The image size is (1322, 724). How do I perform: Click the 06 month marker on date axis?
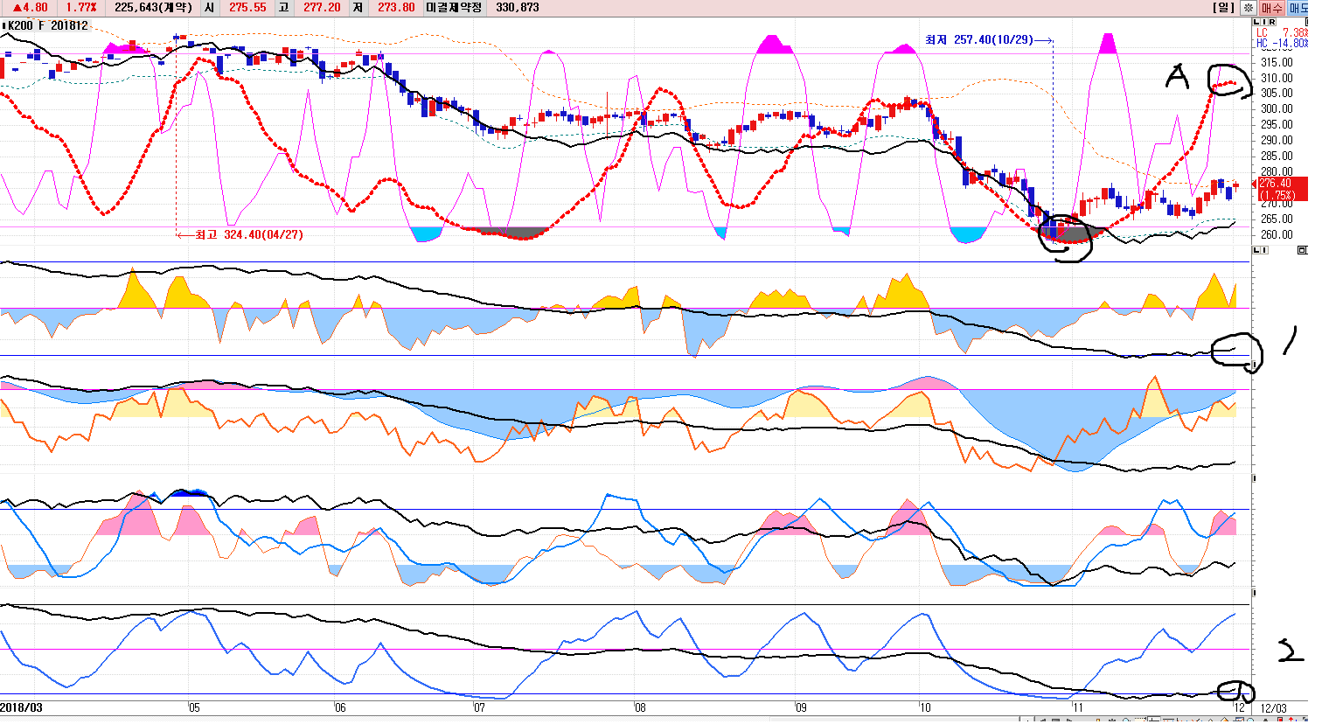point(339,707)
